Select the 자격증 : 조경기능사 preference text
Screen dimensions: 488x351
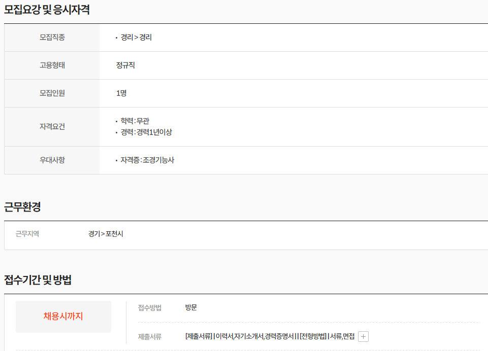(x=148, y=160)
